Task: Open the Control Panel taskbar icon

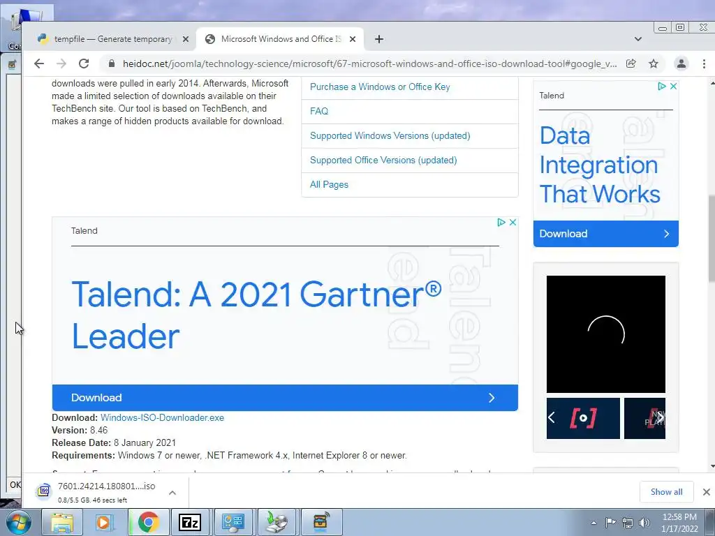Action: click(x=233, y=522)
